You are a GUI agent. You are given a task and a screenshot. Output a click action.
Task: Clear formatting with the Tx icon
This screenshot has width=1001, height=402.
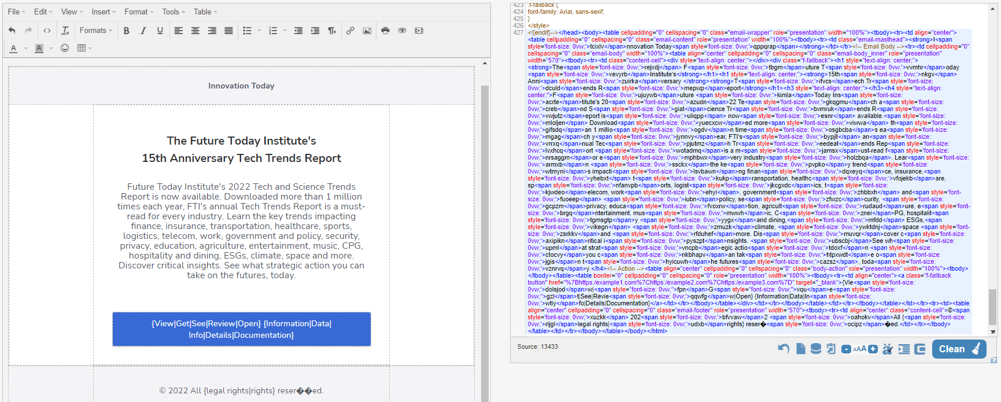tap(65, 31)
